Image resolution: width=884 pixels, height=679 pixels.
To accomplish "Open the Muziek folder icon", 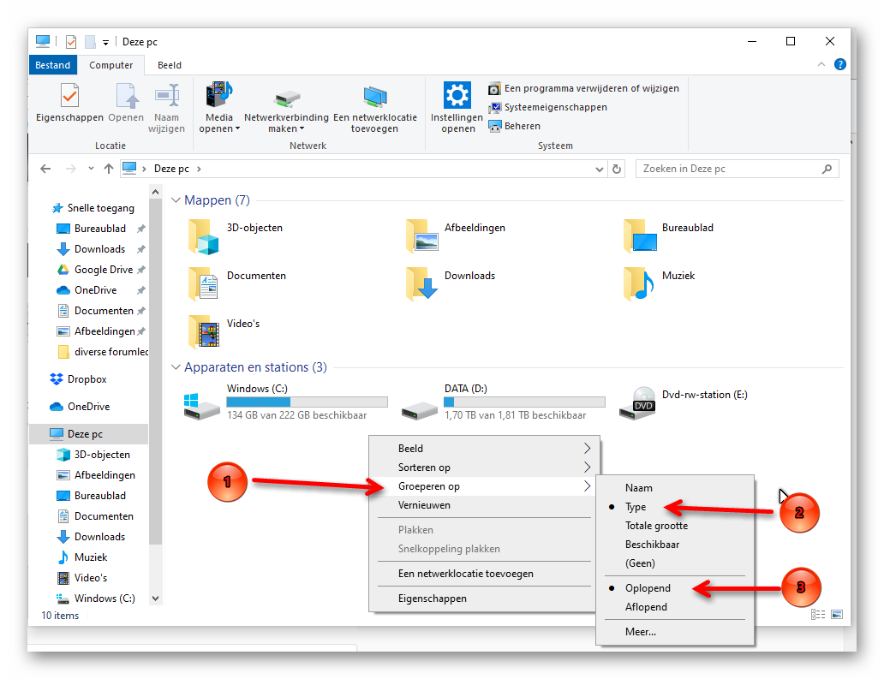I will [x=638, y=282].
